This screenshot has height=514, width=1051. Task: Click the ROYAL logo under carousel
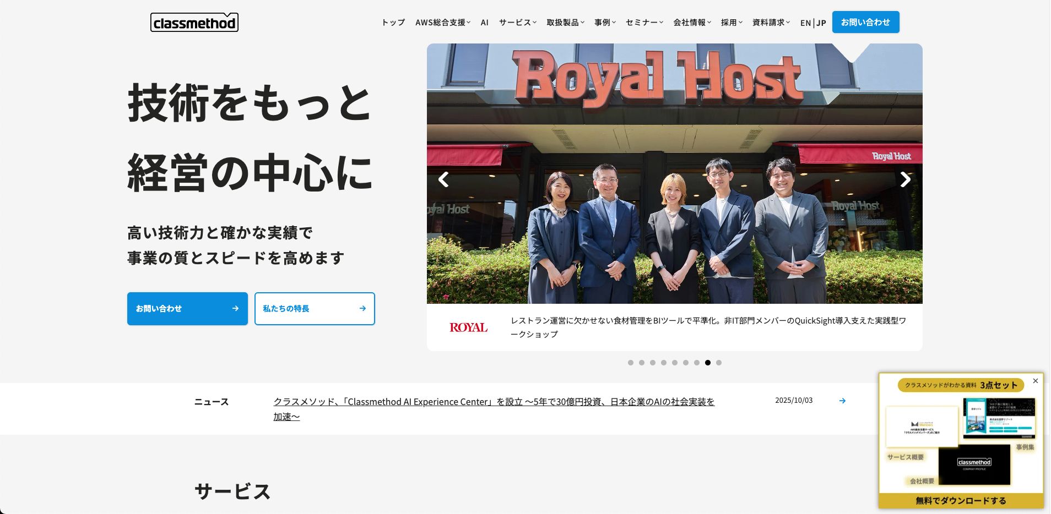click(x=468, y=327)
